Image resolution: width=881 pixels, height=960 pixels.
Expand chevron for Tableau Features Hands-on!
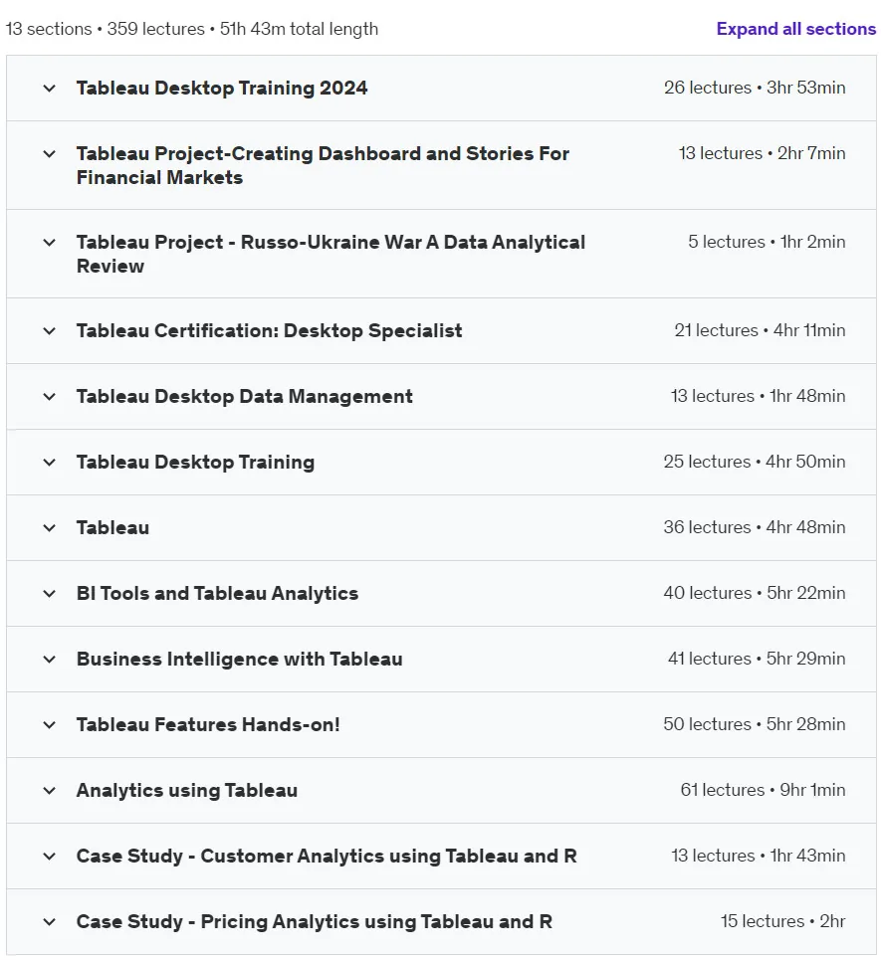click(50, 725)
